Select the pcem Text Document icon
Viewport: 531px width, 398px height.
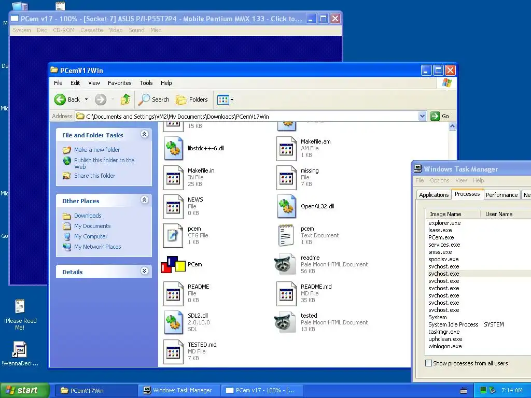(286, 236)
